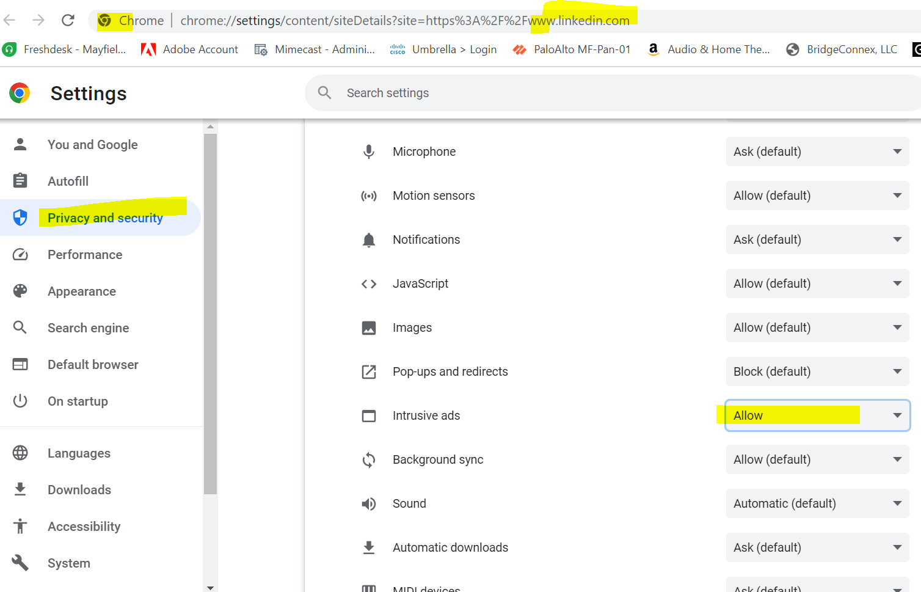Screen dimensions: 921x592
Task: Open Autofill settings section
Action: 68,181
